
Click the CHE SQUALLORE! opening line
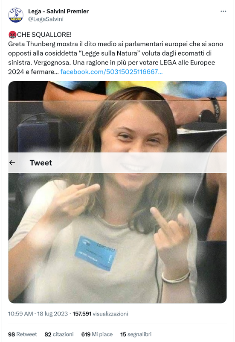(x=44, y=35)
